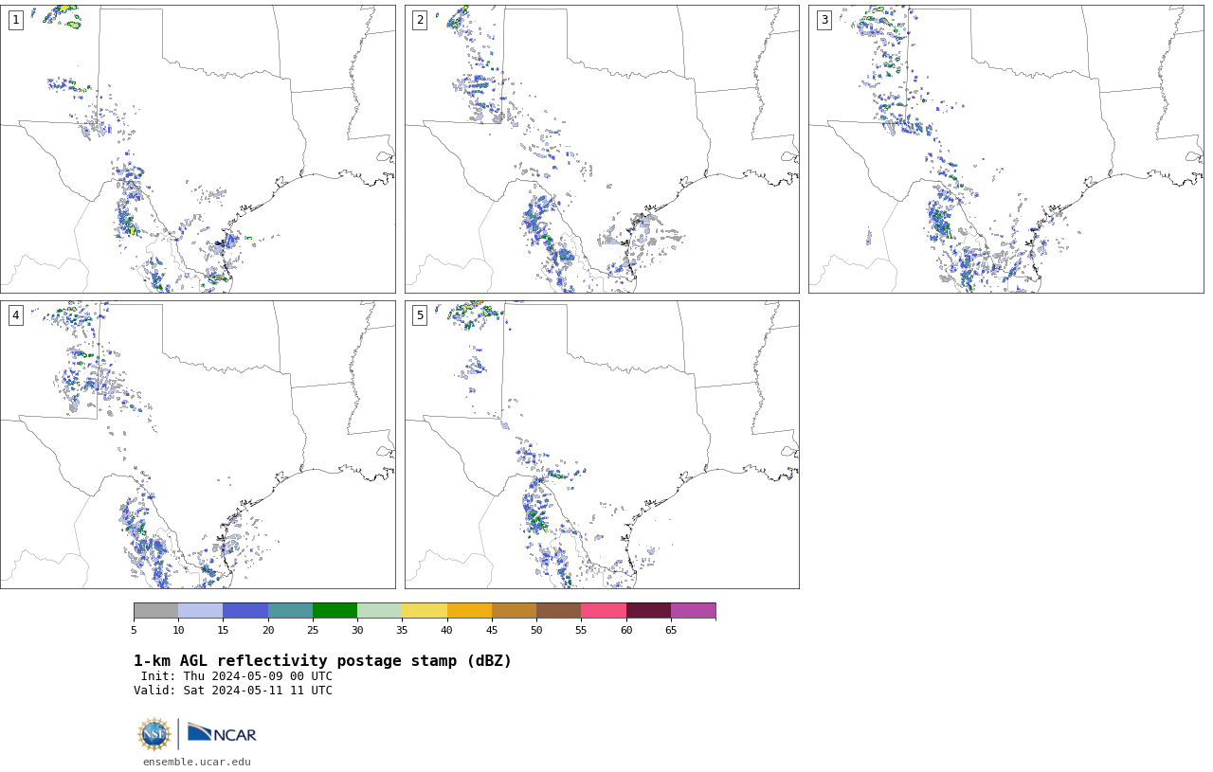1213x772 pixels.
Task: Click the colorbar tick label 50
Action: pos(536,630)
